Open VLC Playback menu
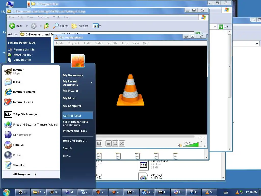Image resolution: width=261 pixels, height=196 pixels. [x=74, y=43]
